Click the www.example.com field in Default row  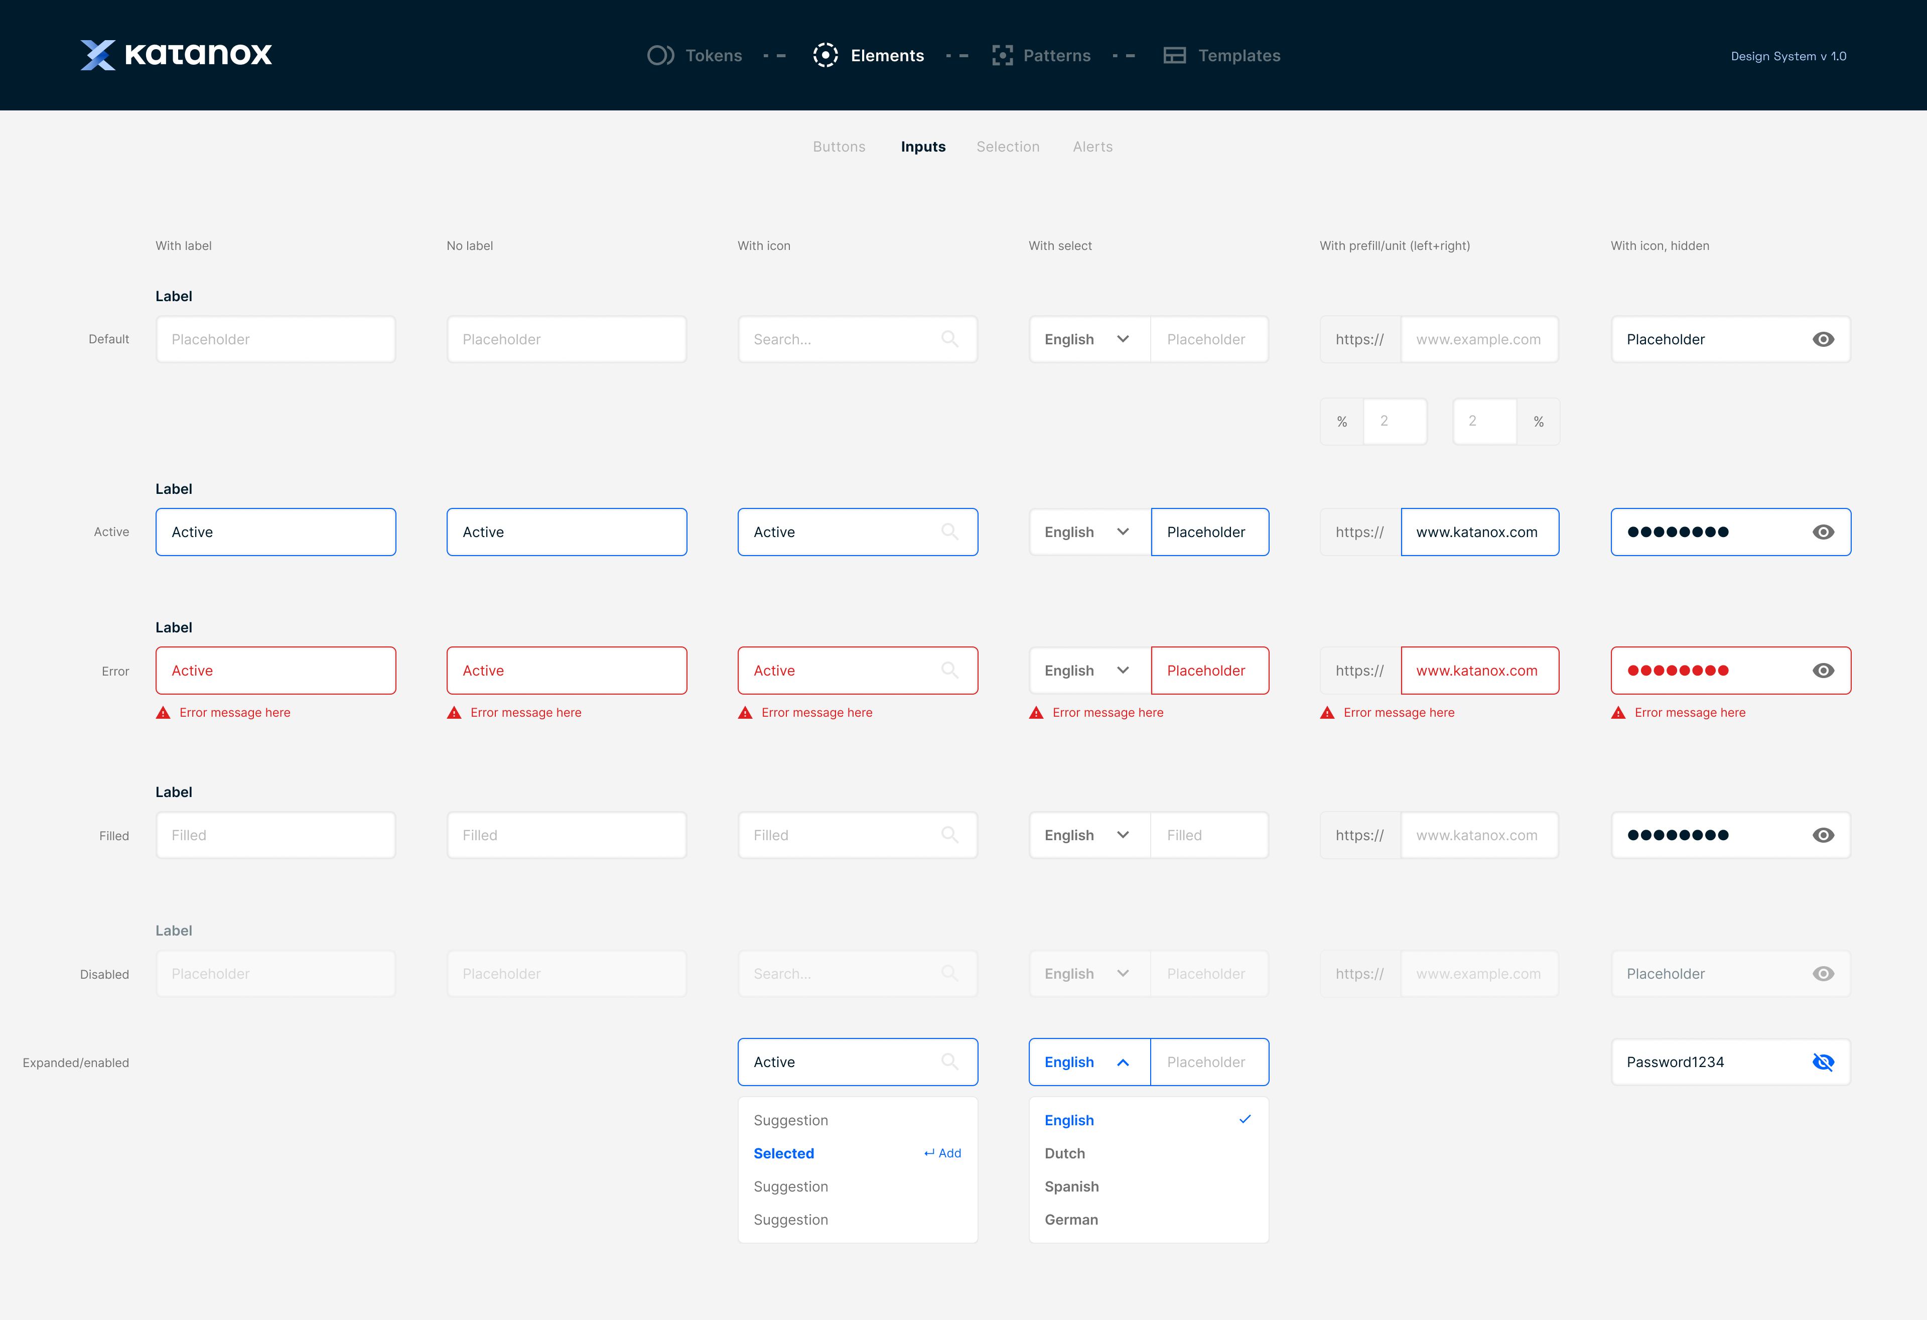coord(1479,339)
